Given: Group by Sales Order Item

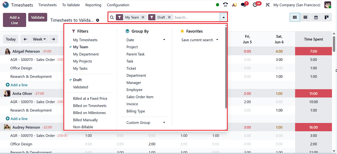Looking at the screenshot, I should click(x=140, y=97).
